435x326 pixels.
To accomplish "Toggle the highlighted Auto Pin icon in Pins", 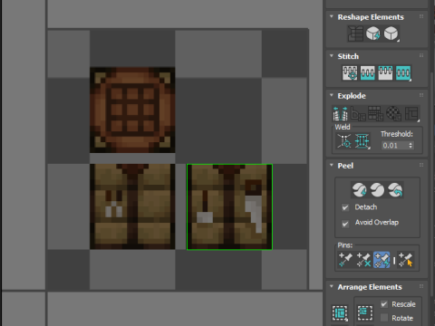I will coord(382,260).
